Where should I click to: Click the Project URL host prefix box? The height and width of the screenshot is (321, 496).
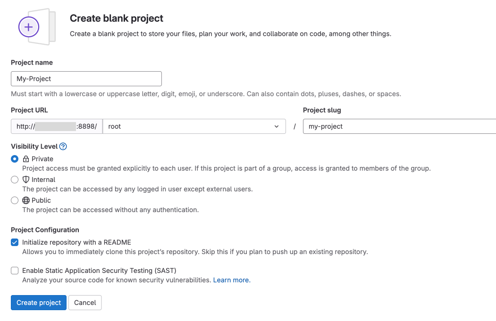57,126
